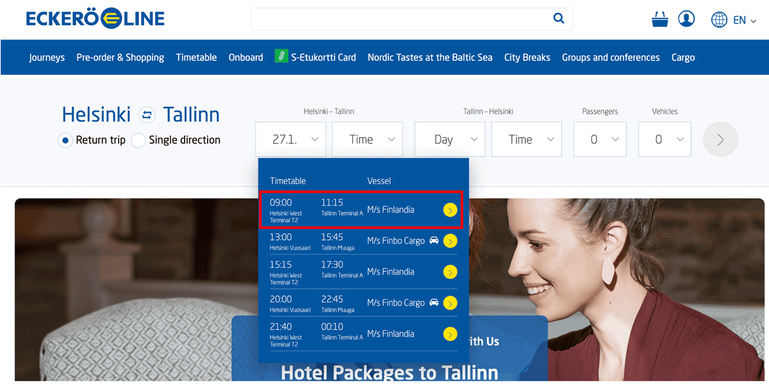Open the Timetable menu item
Viewport: 769px width, 384px height.
click(x=197, y=57)
